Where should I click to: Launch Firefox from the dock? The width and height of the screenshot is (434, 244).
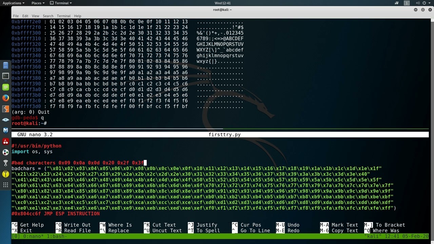[x=5, y=98]
